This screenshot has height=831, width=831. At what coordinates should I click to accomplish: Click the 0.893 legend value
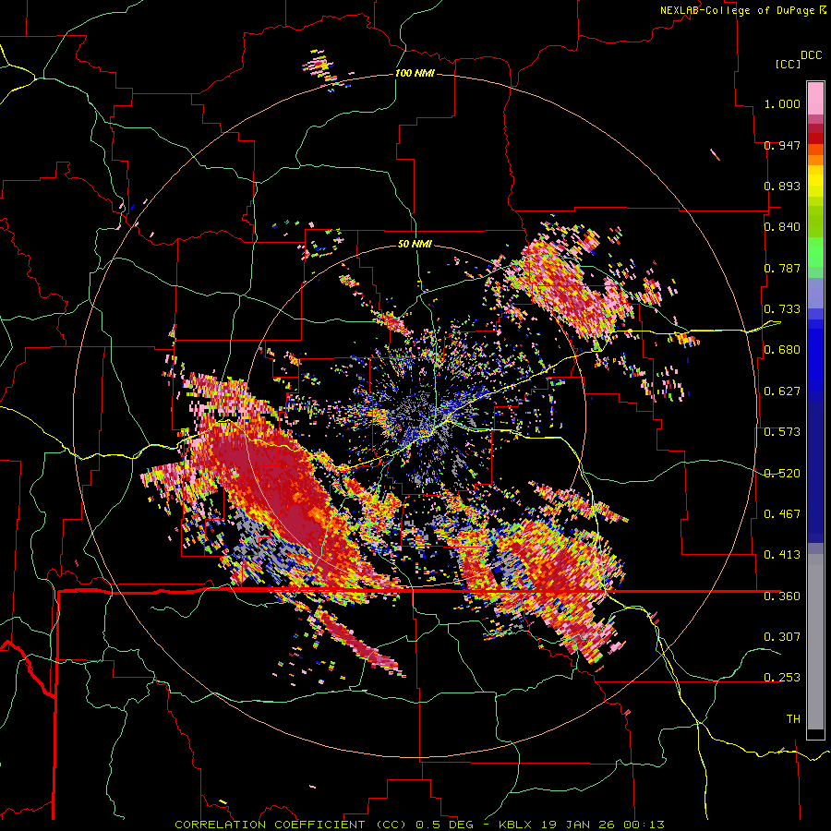point(782,186)
